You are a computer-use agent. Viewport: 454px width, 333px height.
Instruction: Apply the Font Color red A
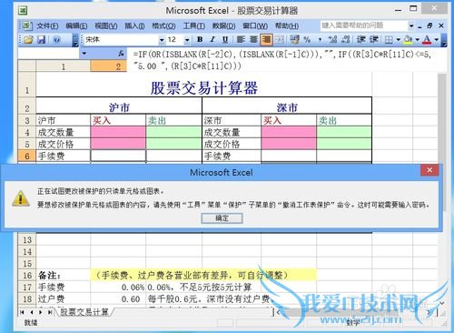point(427,39)
